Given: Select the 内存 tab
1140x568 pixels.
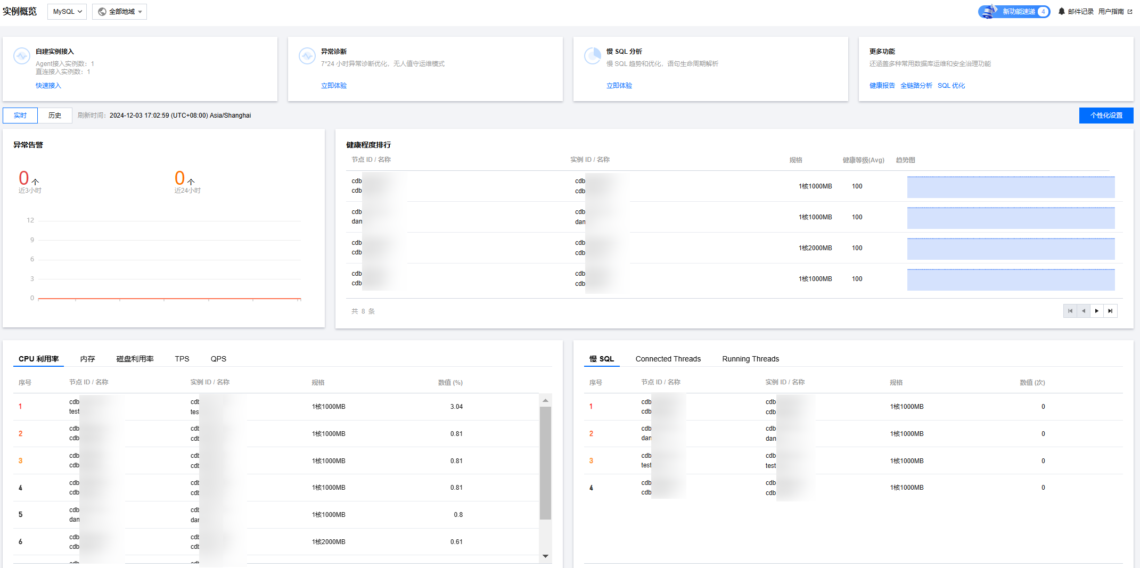Looking at the screenshot, I should (88, 359).
